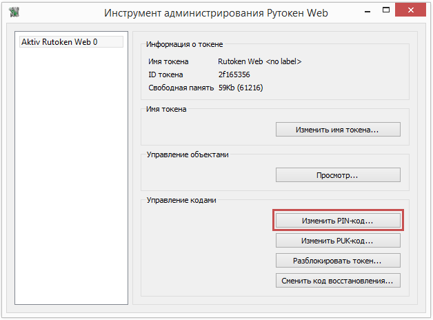
Task: Minimize the Rutoken Web administration window
Action: 367,11
